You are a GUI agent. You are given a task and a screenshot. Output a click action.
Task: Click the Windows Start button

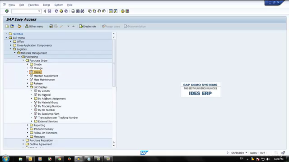coord(5,158)
